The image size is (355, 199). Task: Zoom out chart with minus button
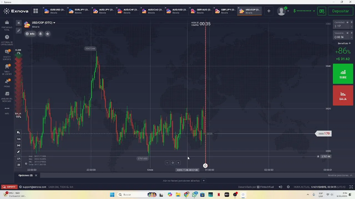tap(167, 163)
